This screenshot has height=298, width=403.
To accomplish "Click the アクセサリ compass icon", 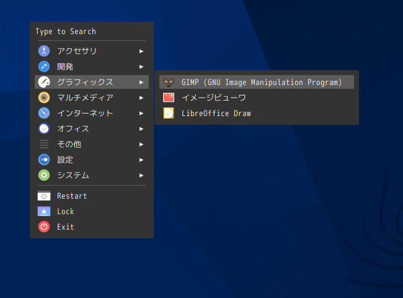I will tap(44, 51).
